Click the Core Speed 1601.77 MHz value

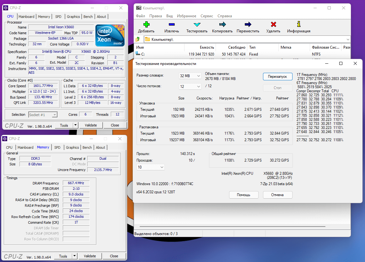coord(43,86)
